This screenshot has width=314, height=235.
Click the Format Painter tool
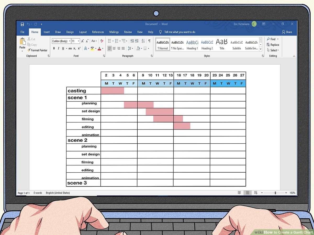tap(37, 50)
